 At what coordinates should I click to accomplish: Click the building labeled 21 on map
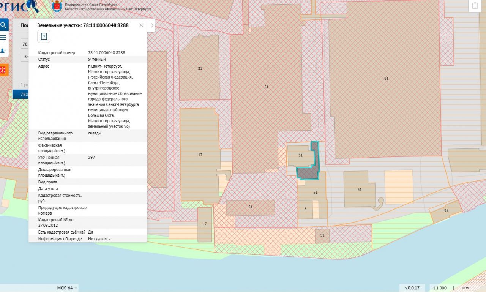[199, 68]
